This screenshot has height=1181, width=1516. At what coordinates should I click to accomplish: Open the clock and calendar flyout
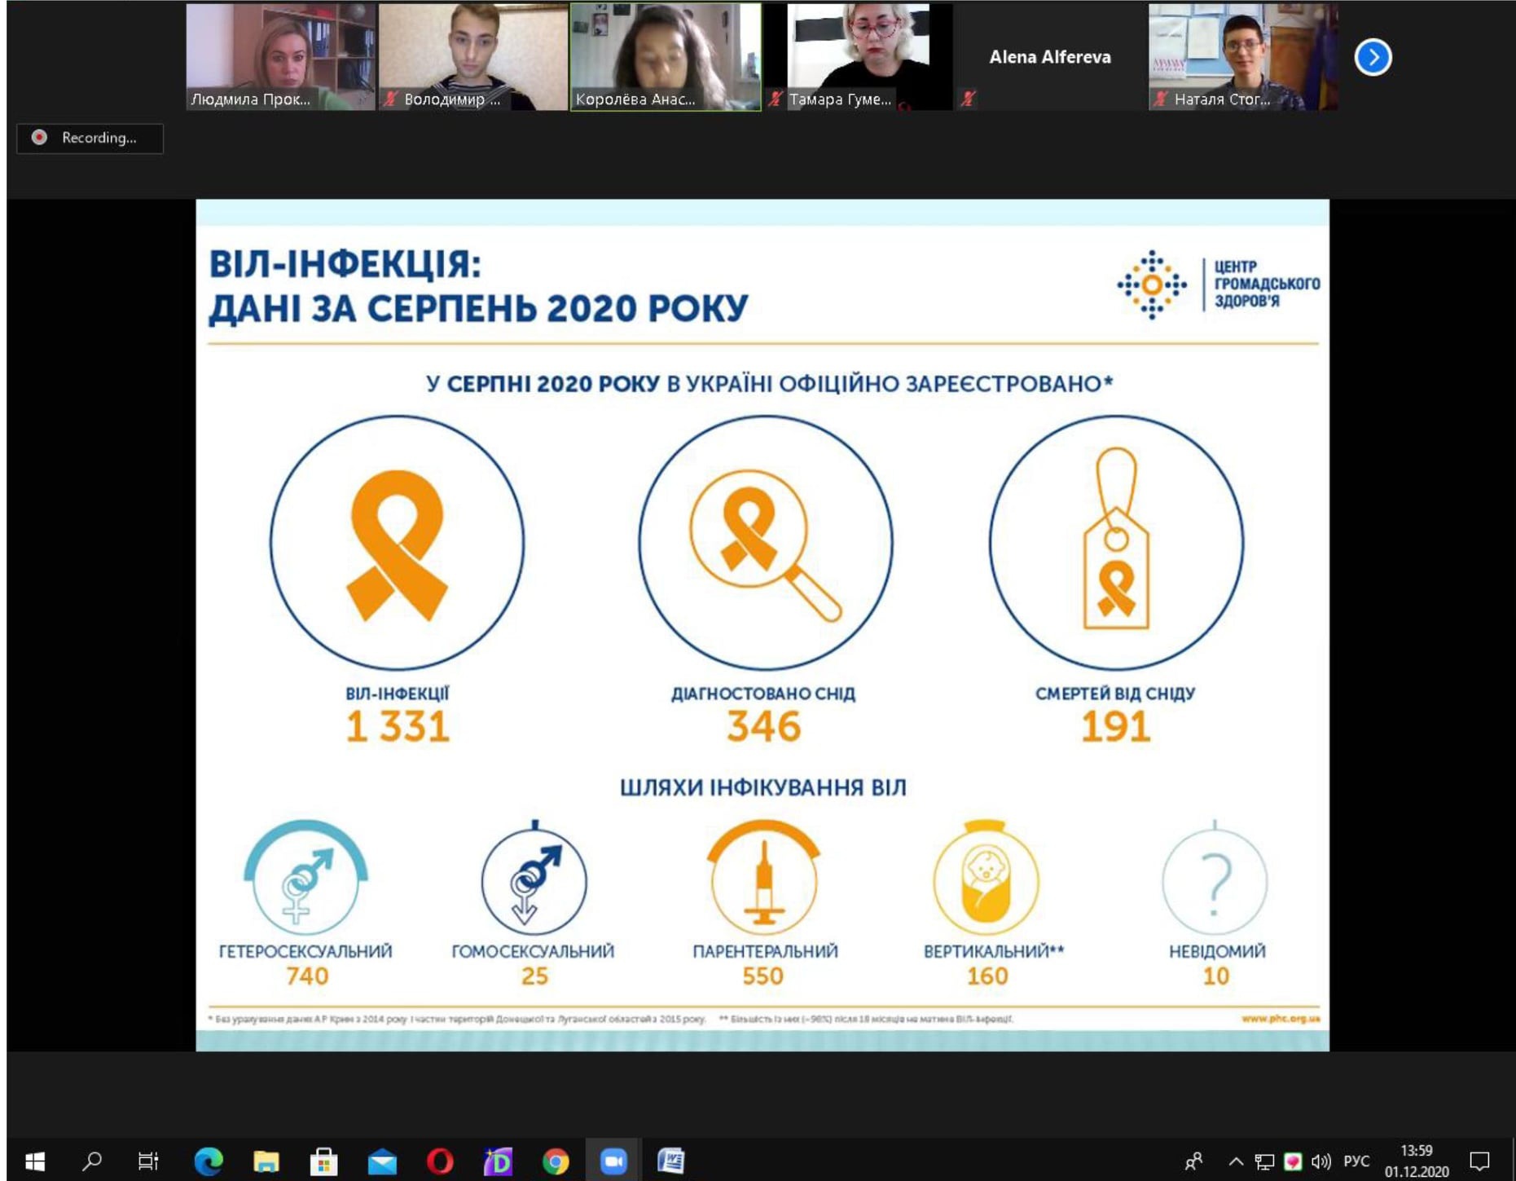pos(1416,1161)
